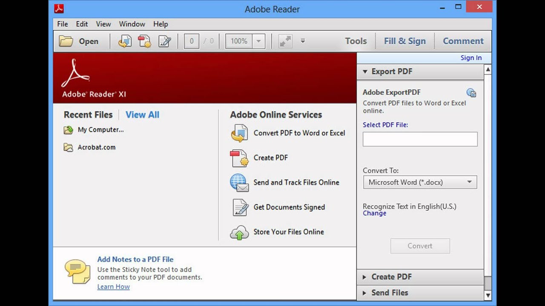Click the Sign In link
545x306 pixels.
(x=471, y=58)
